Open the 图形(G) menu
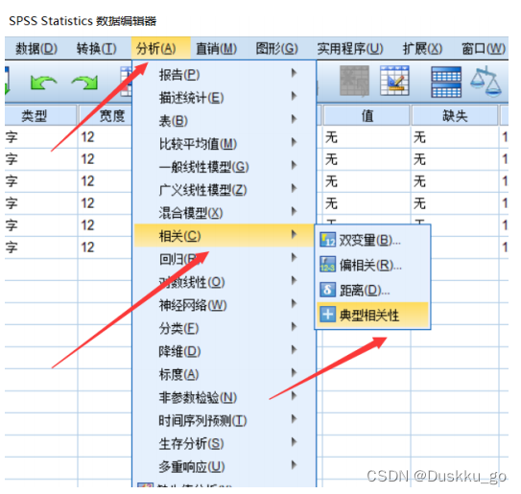Image resolution: width=521 pixels, height=494 pixels. click(276, 49)
